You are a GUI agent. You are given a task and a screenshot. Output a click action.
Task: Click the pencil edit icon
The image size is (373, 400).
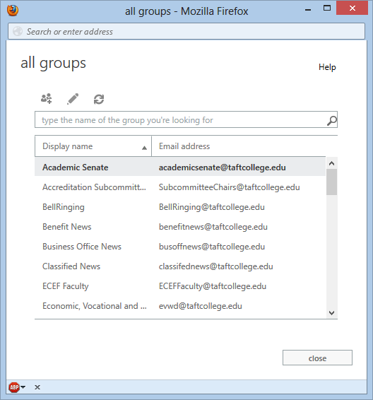click(x=73, y=99)
